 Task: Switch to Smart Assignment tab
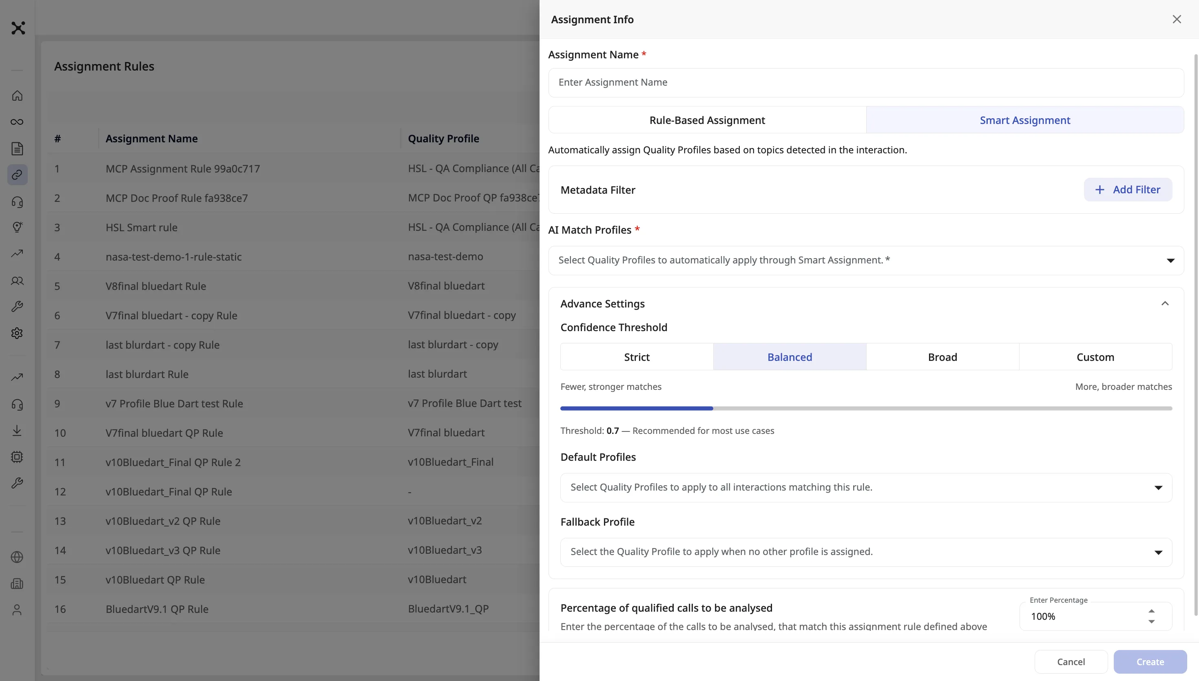[1025, 120]
